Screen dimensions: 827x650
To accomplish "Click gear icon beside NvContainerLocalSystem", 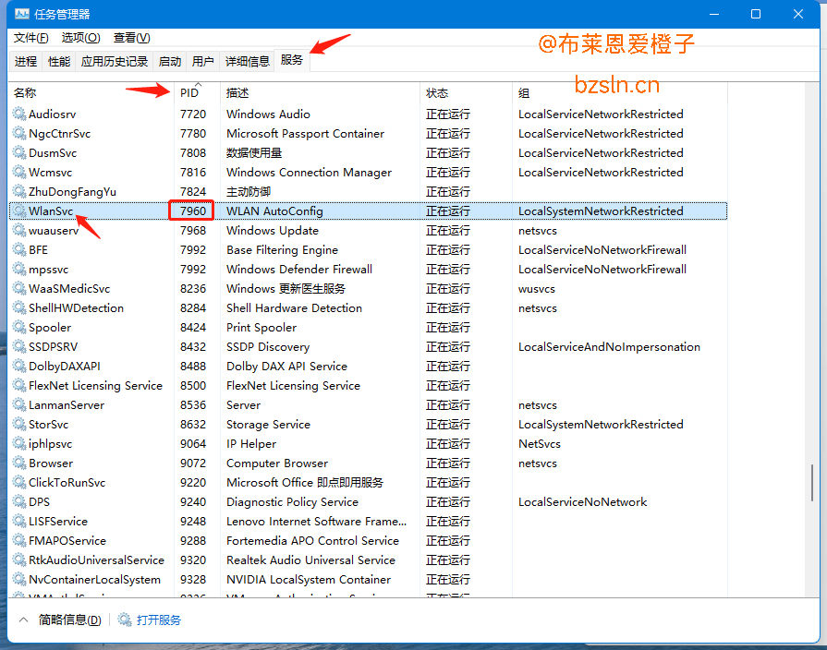I will pyautogui.click(x=19, y=579).
